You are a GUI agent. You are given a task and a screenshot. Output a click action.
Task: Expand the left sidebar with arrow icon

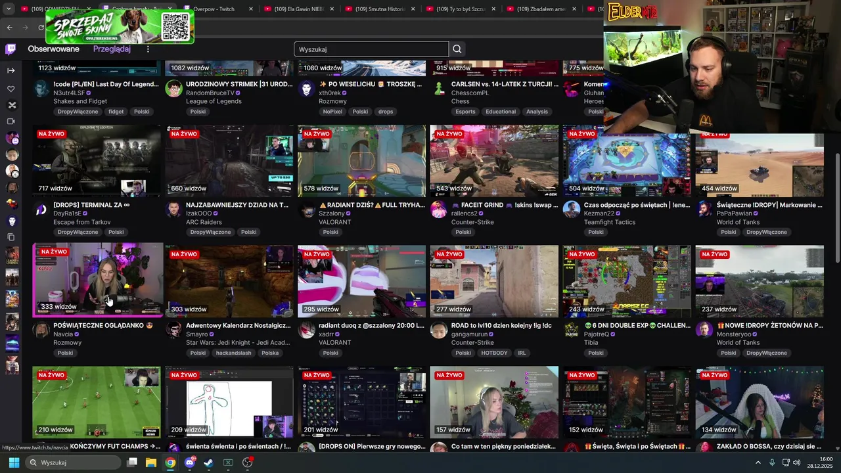pos(11,70)
